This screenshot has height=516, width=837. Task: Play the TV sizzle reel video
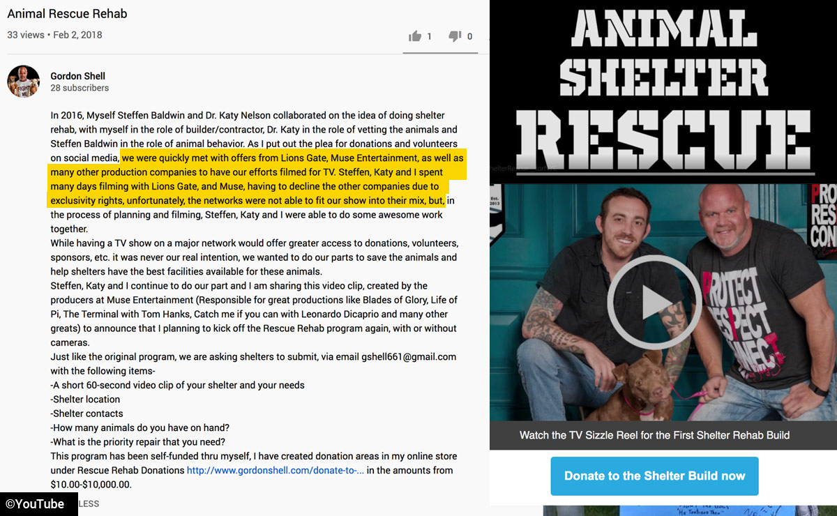point(654,302)
